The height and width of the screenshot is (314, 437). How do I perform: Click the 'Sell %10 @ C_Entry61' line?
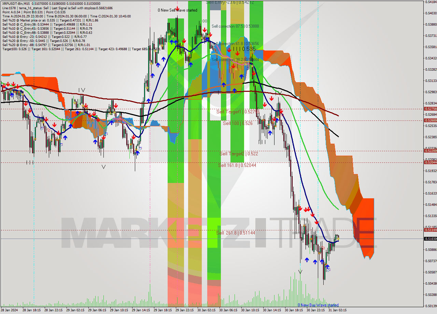point(47,28)
